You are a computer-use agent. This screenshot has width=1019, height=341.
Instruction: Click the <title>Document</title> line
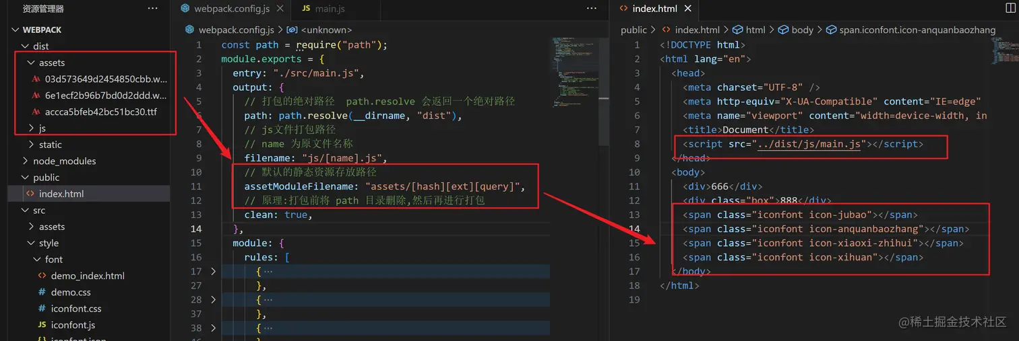click(748, 130)
